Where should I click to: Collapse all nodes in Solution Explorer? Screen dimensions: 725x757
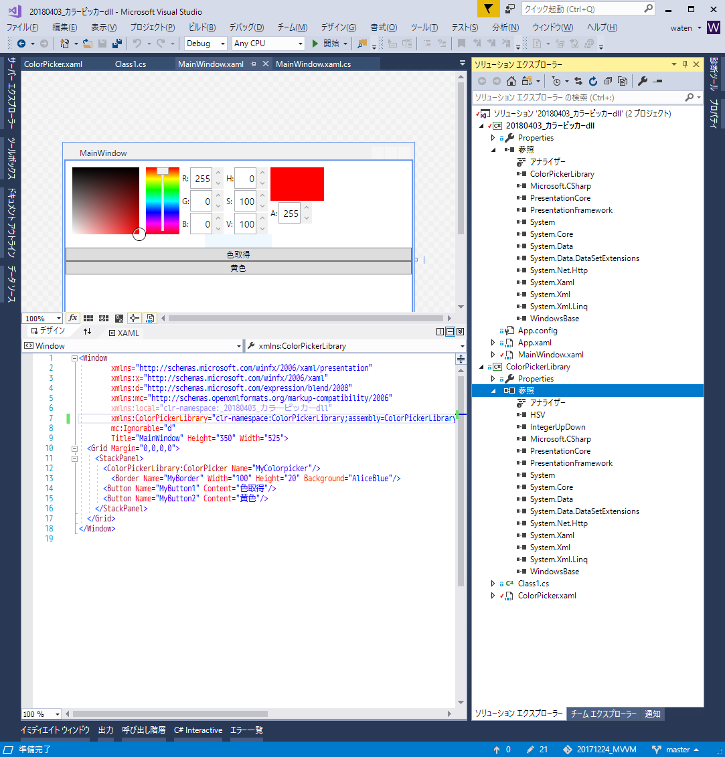[x=608, y=81]
